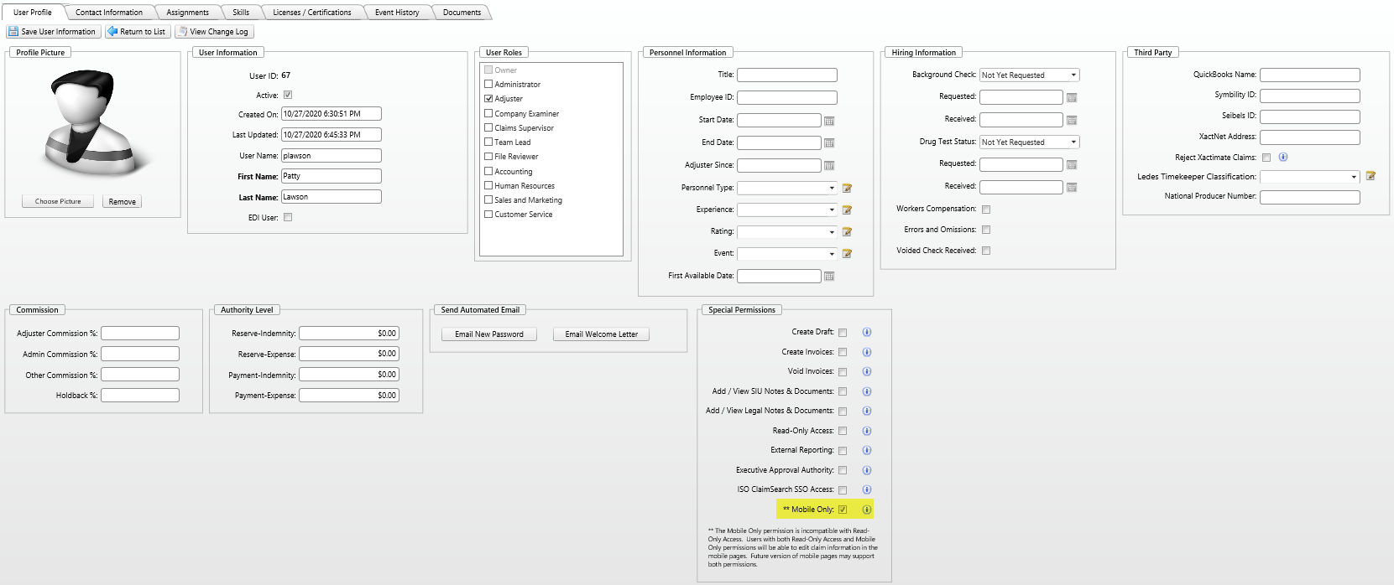Screen dimensions: 1394x585
Task: Open calendar picker for Start Date
Action: click(829, 121)
